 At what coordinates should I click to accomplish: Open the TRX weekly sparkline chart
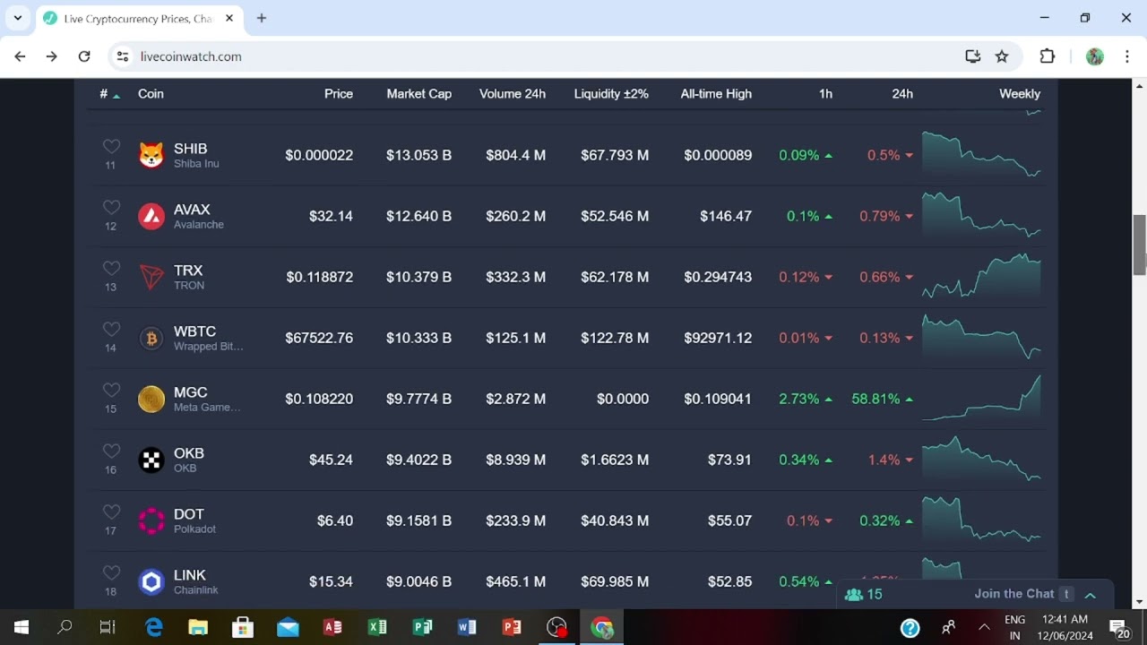(981, 276)
